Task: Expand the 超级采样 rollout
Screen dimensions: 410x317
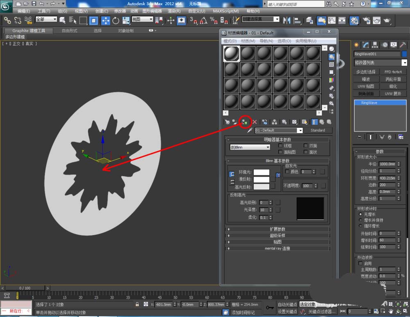Action: [277, 236]
